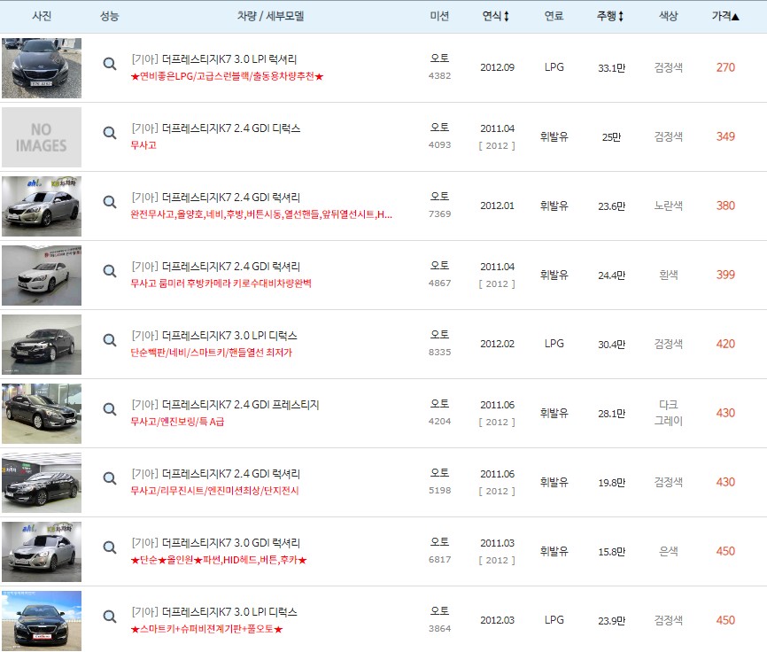
Task: Open magnifier icon for 19.8만 럭셔리 listing
Action: 110,477
